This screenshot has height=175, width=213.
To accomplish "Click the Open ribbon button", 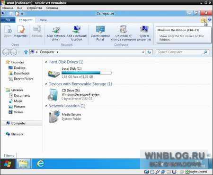I will pos(8,32).
